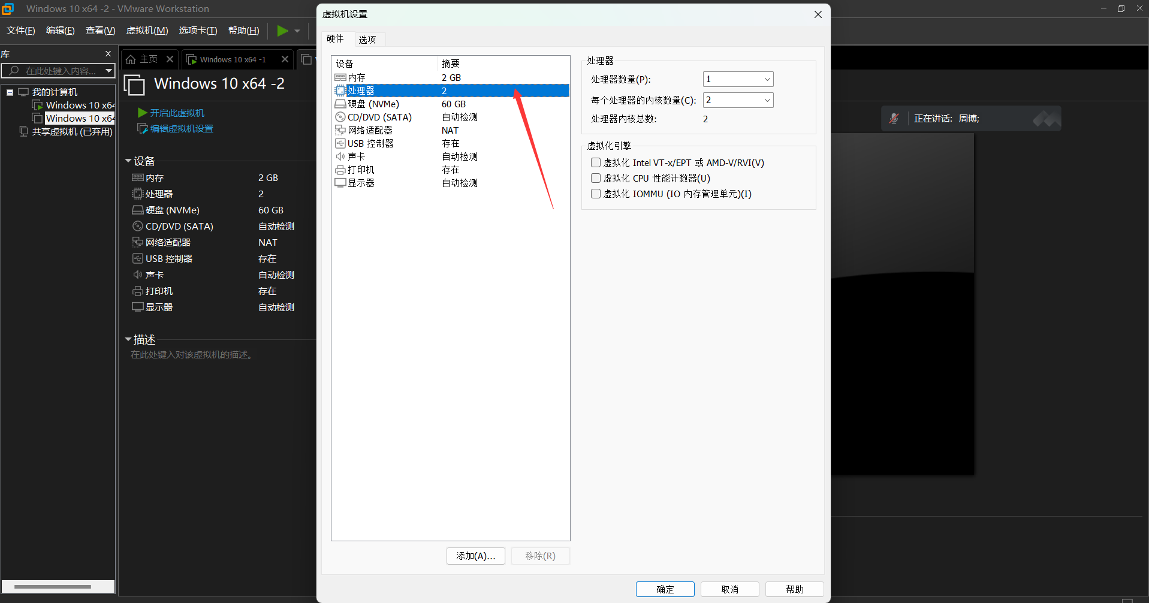Switch to the 选项 tab in settings dialog
The height and width of the screenshot is (603, 1149).
tap(367, 40)
